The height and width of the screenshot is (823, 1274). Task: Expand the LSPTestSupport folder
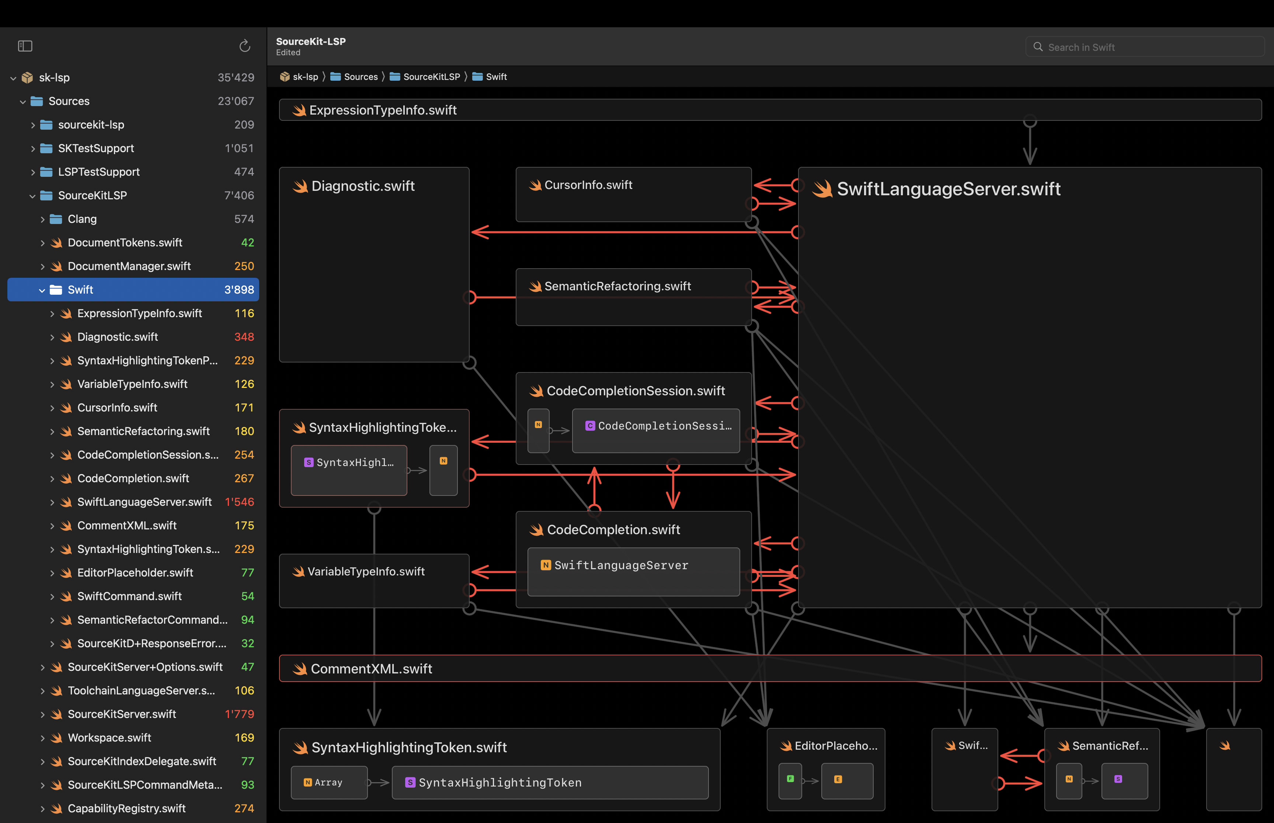click(32, 172)
